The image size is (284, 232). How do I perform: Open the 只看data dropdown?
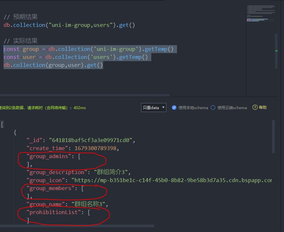coord(154,108)
